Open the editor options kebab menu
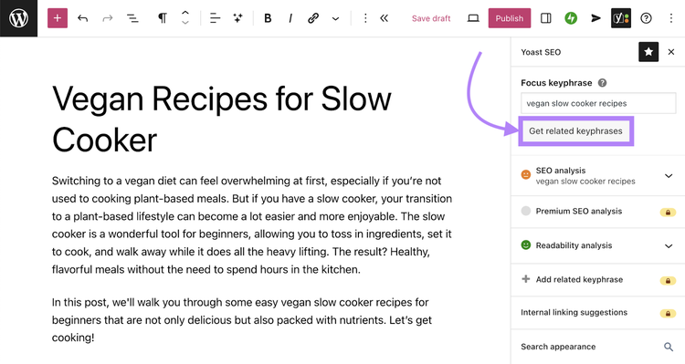Viewport: 685px width, 364px height. [x=671, y=18]
